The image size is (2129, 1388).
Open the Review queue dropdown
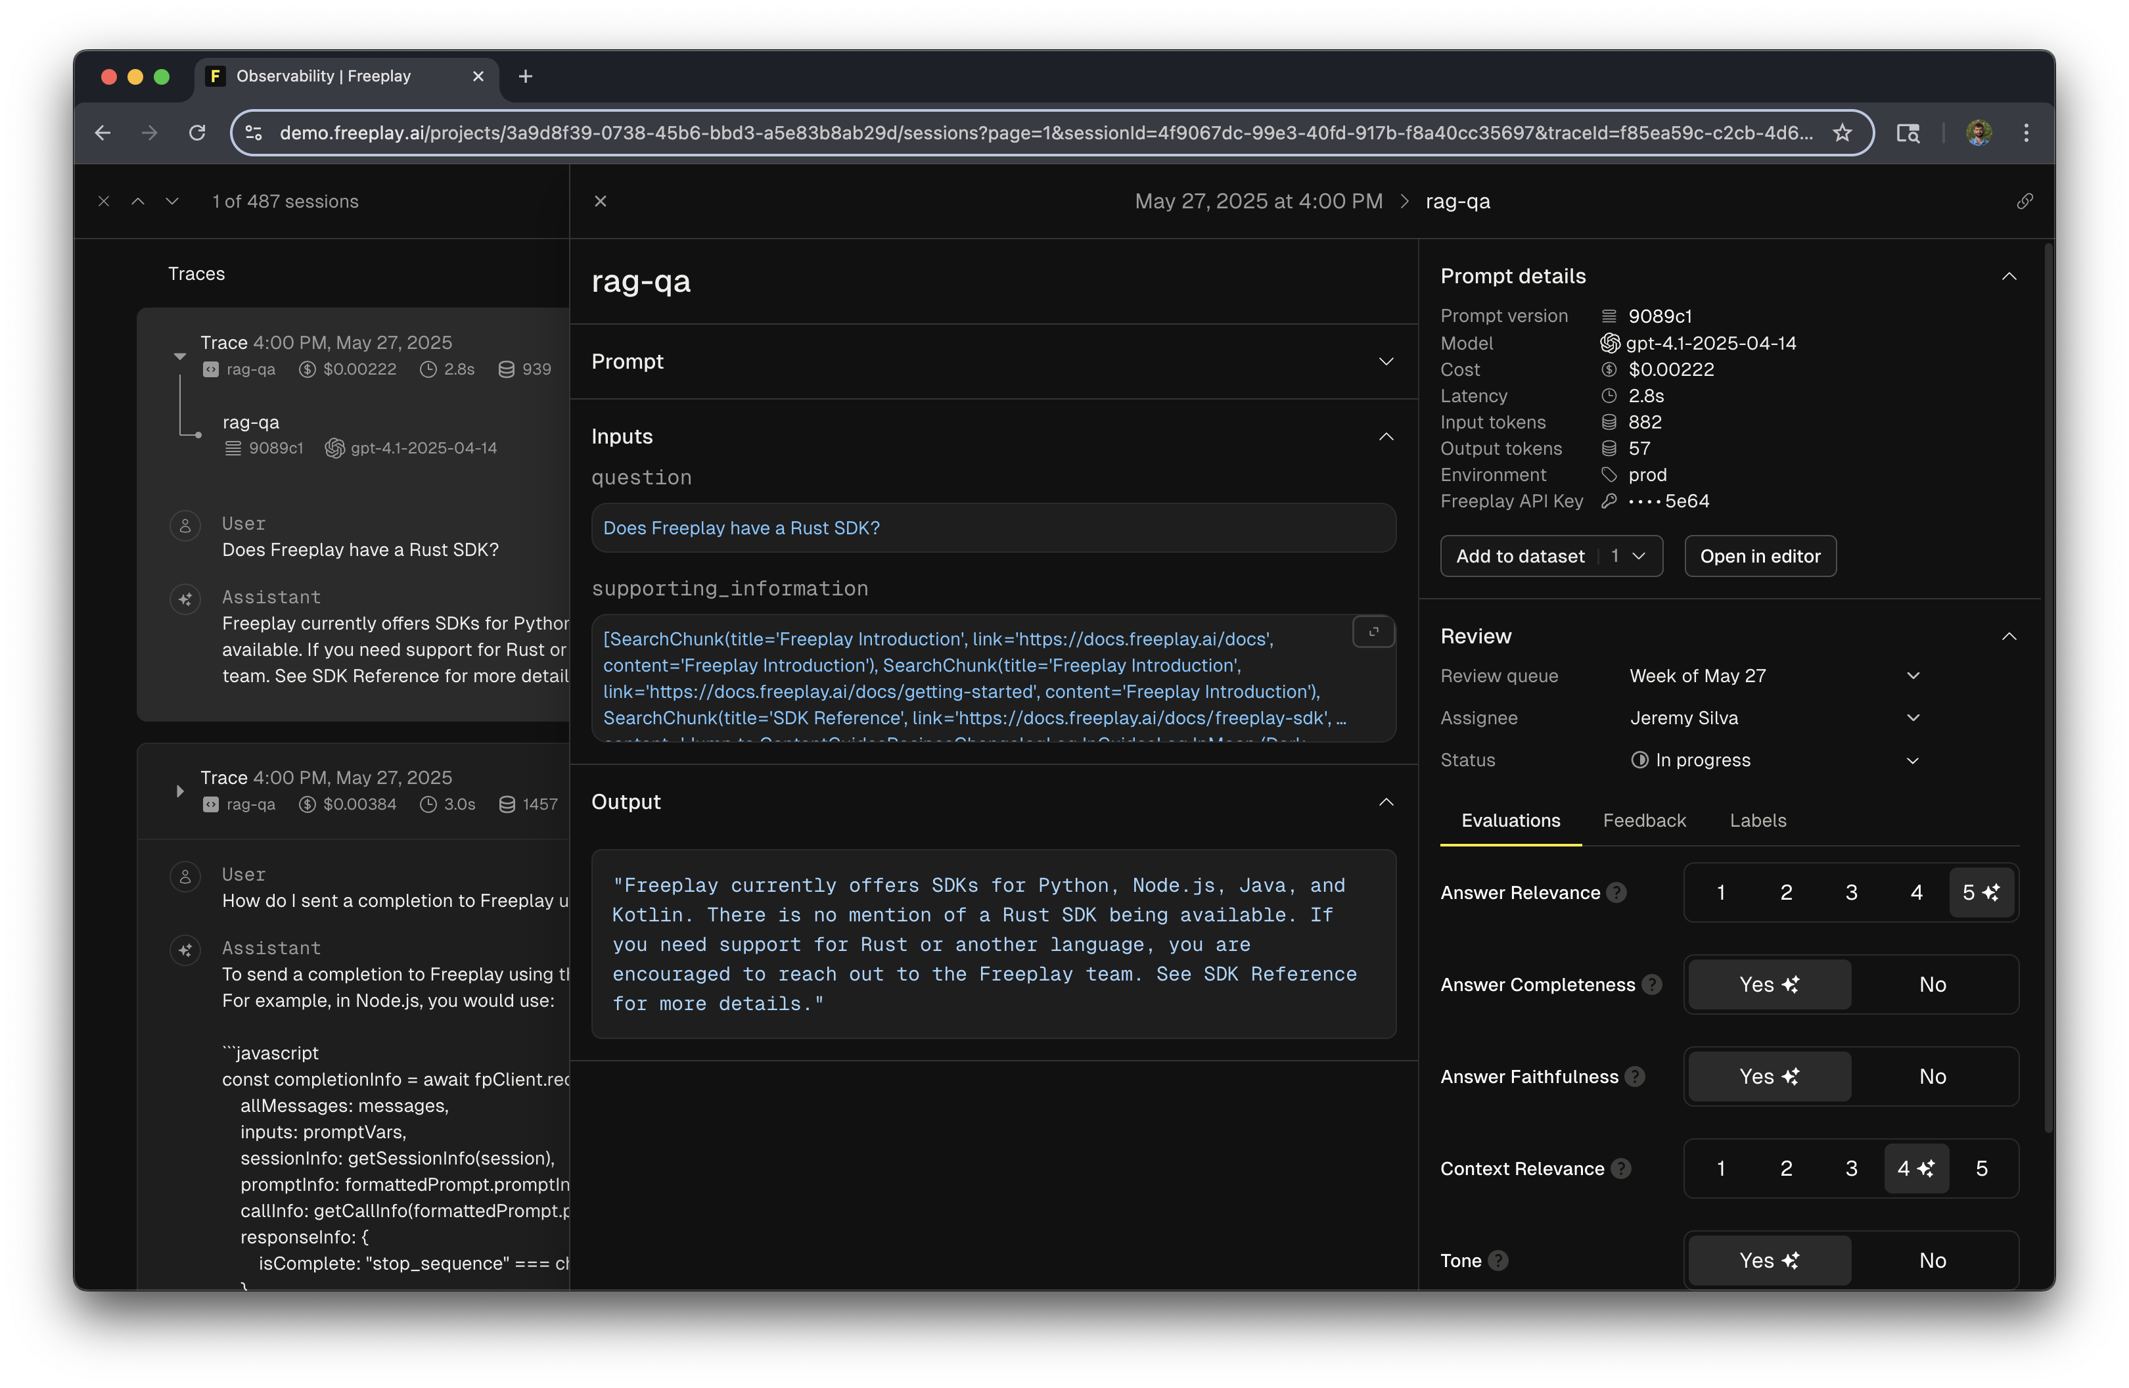pyautogui.click(x=1774, y=676)
